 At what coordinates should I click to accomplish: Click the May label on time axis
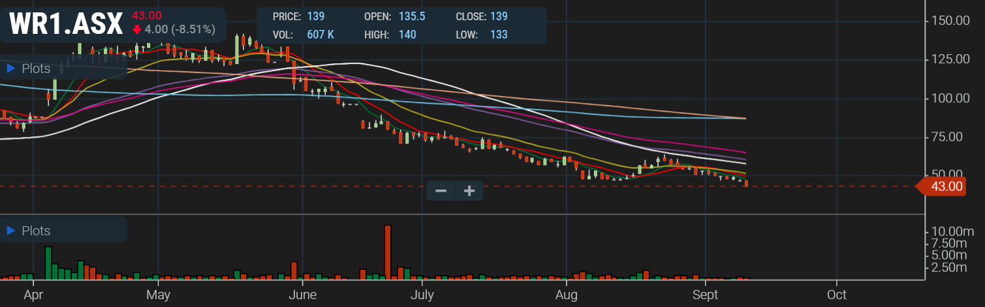tap(159, 295)
